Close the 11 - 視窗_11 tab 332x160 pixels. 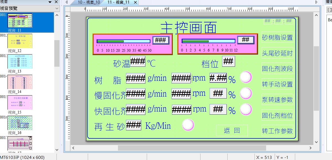135,2
